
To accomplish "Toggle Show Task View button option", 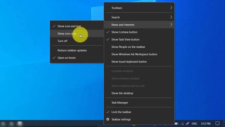I will [x=139, y=40].
